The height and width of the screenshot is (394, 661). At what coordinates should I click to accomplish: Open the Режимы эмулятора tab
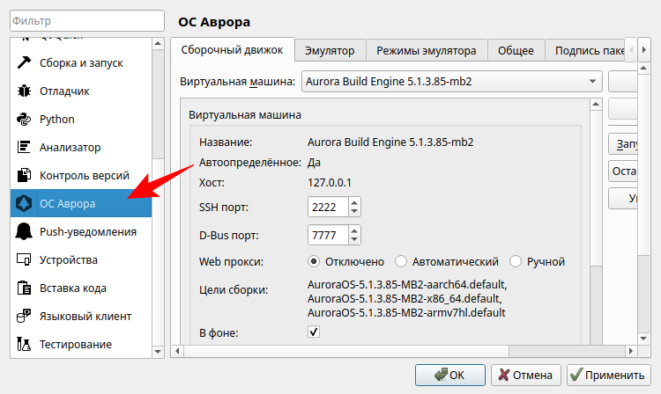[427, 51]
